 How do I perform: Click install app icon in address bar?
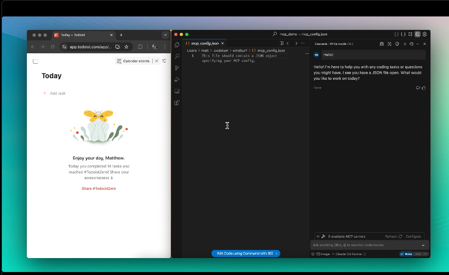pyautogui.click(x=117, y=47)
